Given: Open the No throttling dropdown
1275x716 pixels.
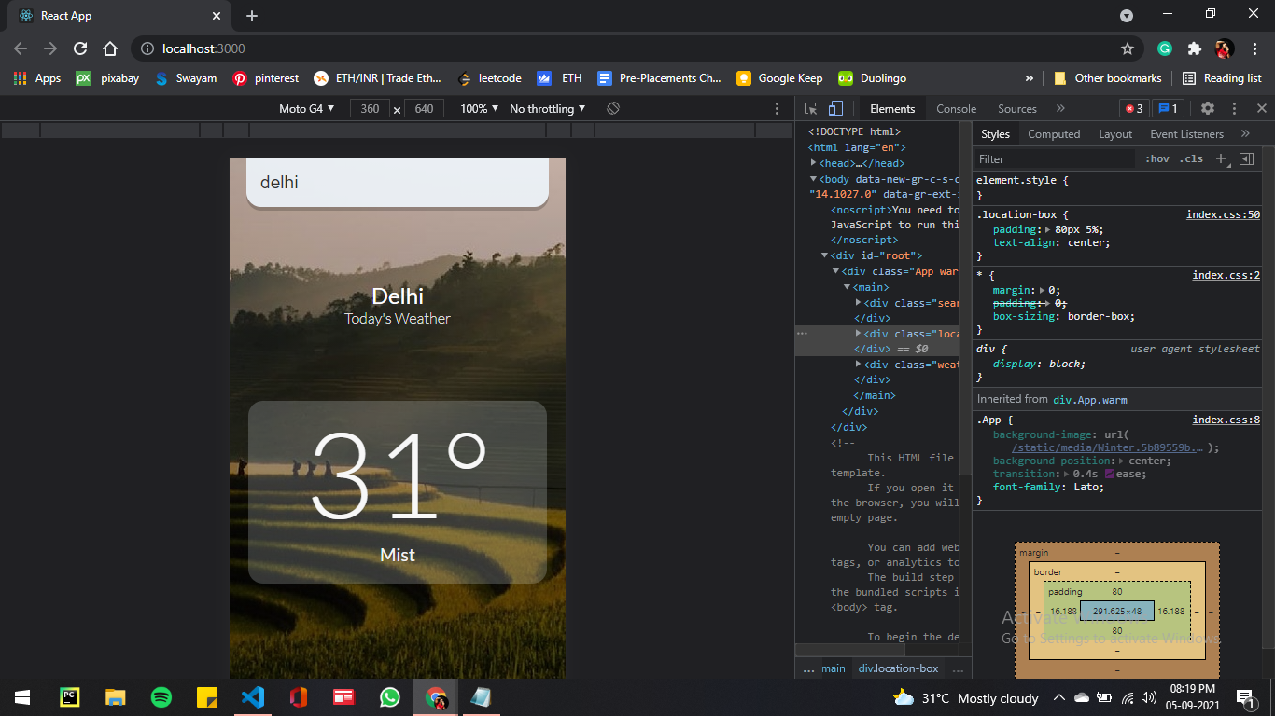Looking at the screenshot, I should click(x=547, y=109).
